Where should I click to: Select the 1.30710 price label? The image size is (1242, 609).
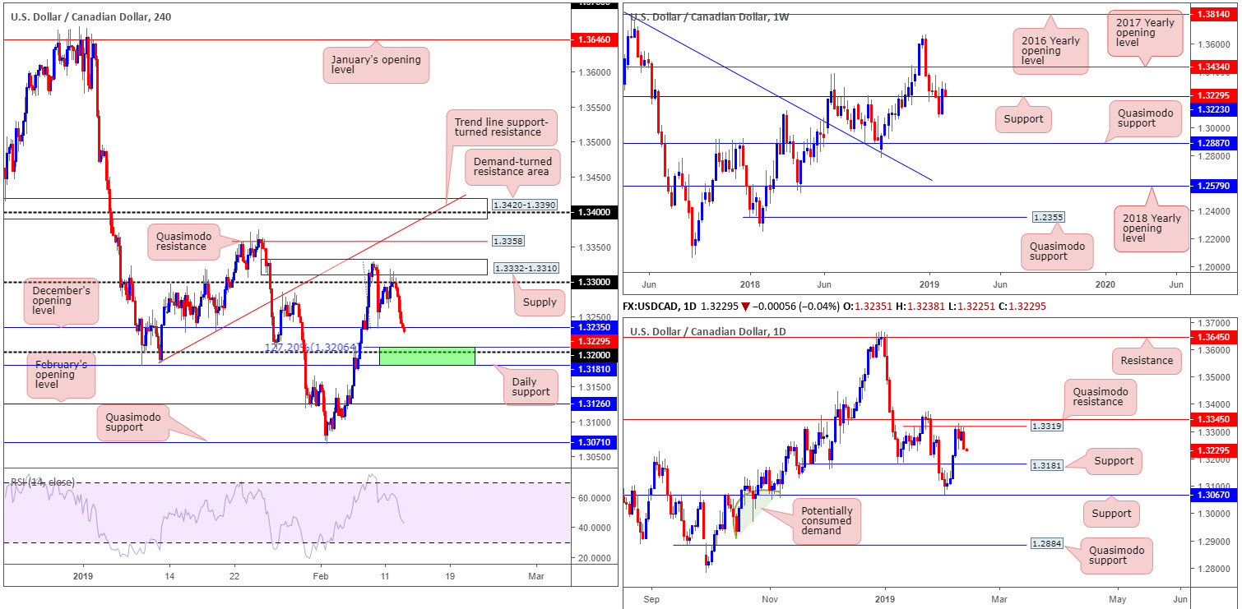pos(593,442)
